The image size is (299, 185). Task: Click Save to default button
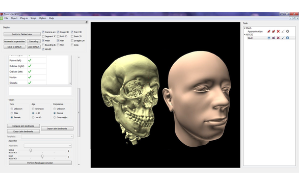pos(14,47)
